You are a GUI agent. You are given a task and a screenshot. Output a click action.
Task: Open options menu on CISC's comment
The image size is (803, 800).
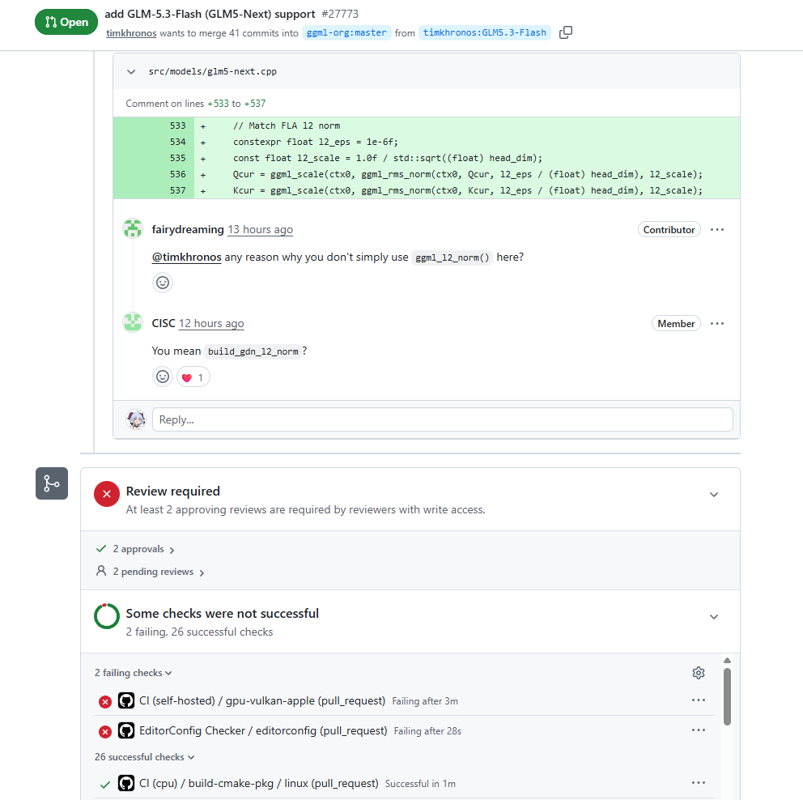click(717, 323)
